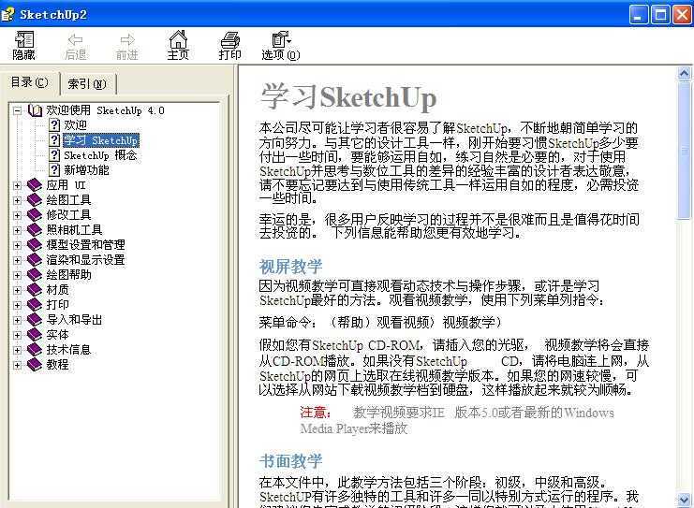Select the 学习 SketchUp topic in tree
Screen dimensions: 694x508
click(x=101, y=140)
